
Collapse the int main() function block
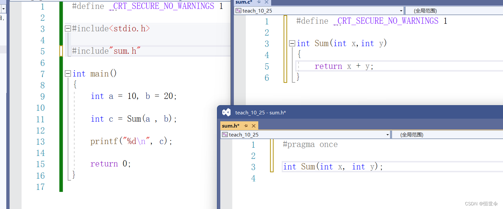(x=68, y=74)
